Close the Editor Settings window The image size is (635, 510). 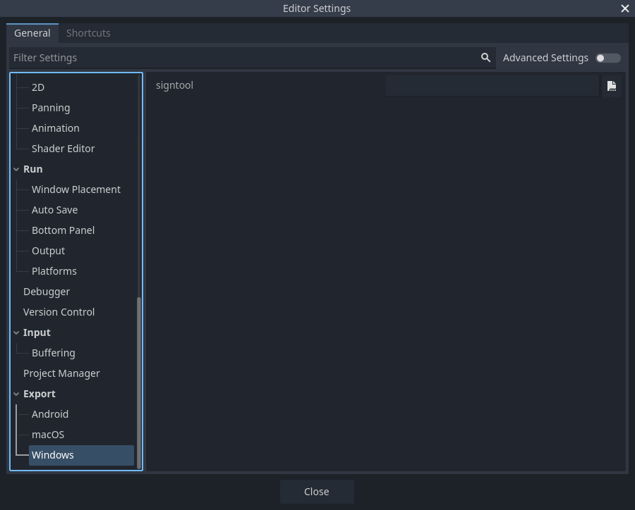624,8
